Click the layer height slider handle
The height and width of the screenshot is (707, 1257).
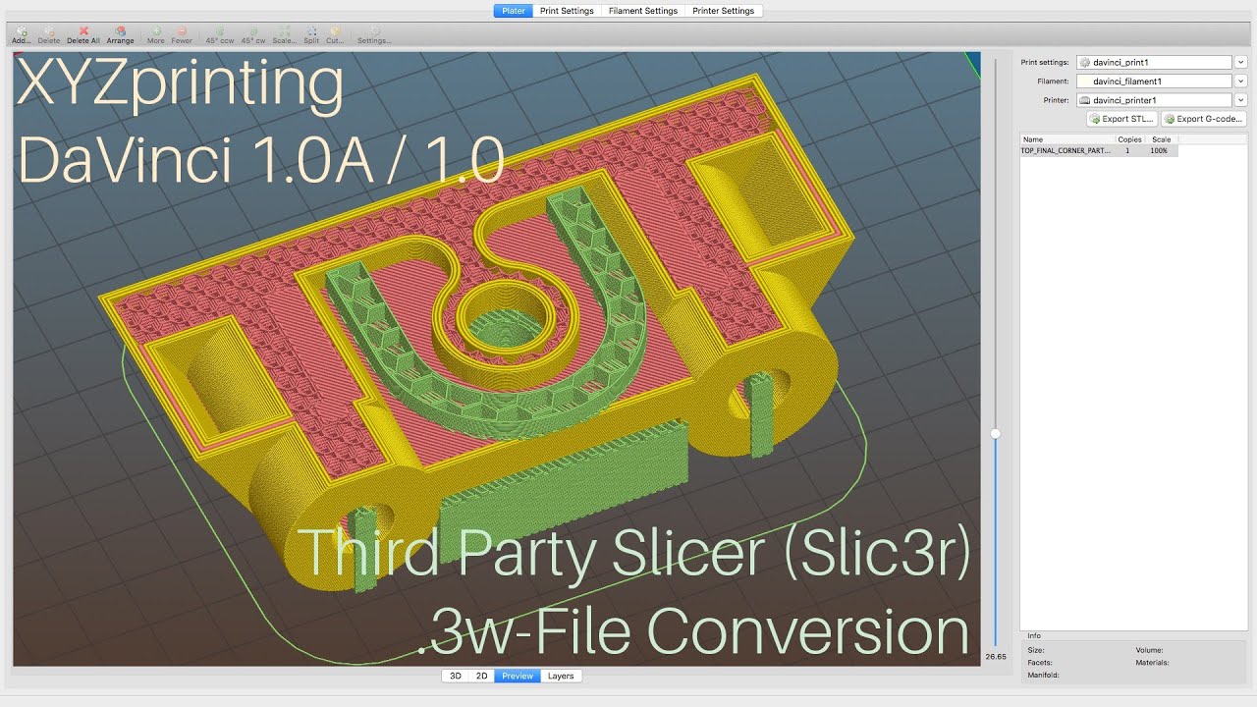(x=995, y=433)
